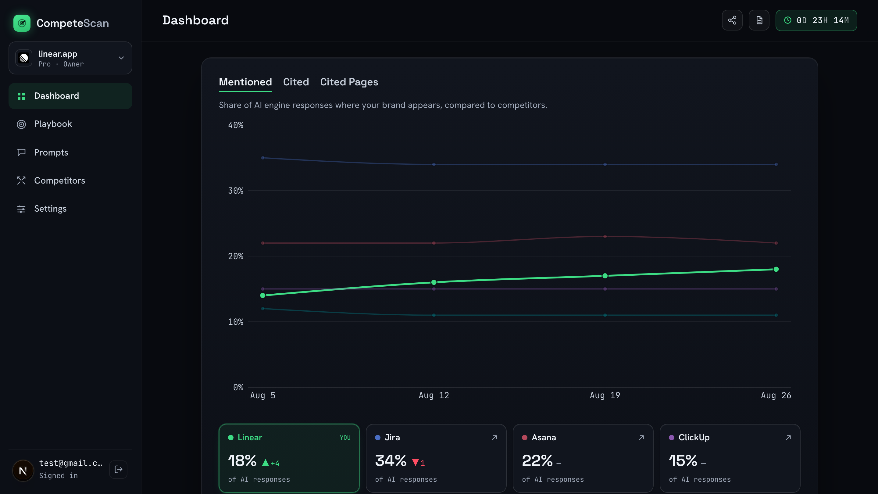The image size is (878, 494).
Task: Click Asana's Aug 19 data point
Action: tap(605, 237)
